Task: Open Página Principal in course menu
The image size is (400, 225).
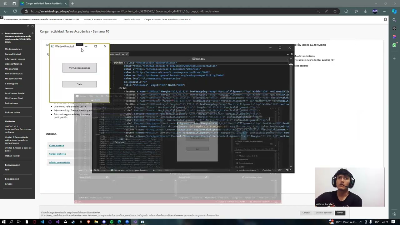Action: coord(13,54)
